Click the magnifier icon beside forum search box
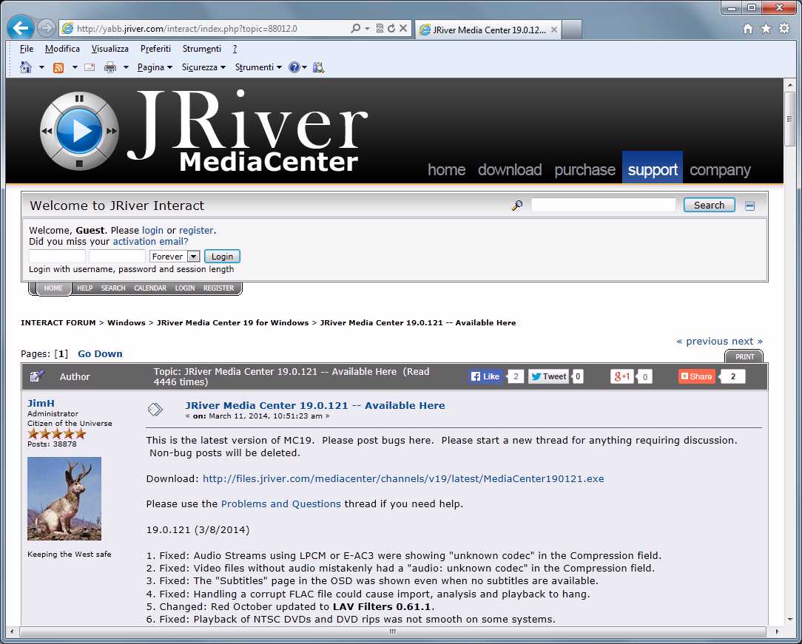Viewport: 802px width, 644px height. [x=517, y=206]
